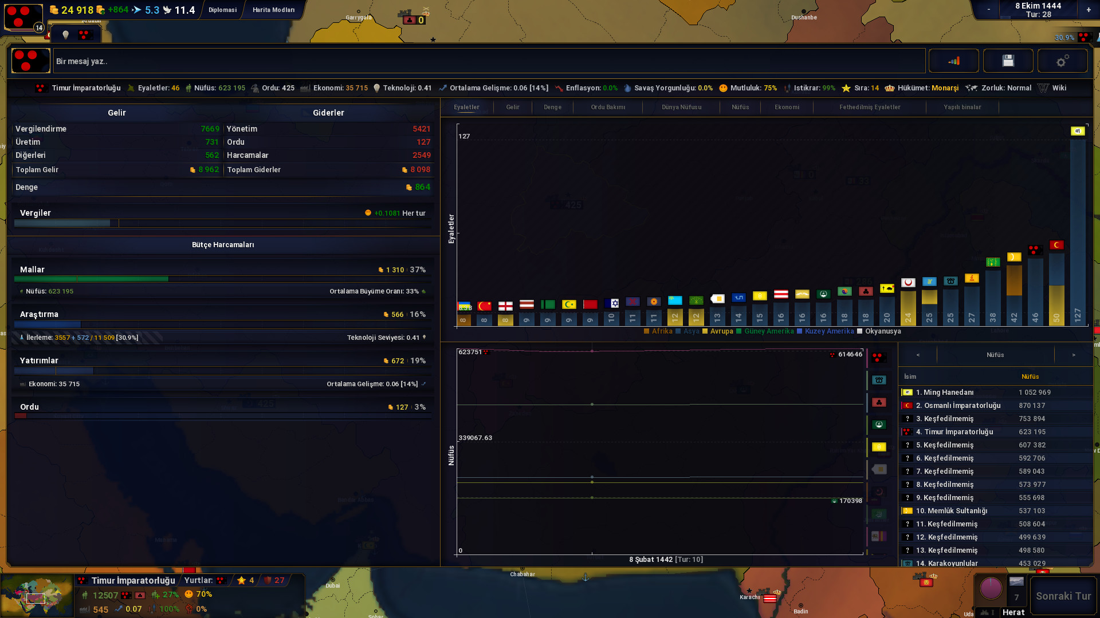
Task: Click the Bir mesaj yaz message field
Action: [x=489, y=61]
